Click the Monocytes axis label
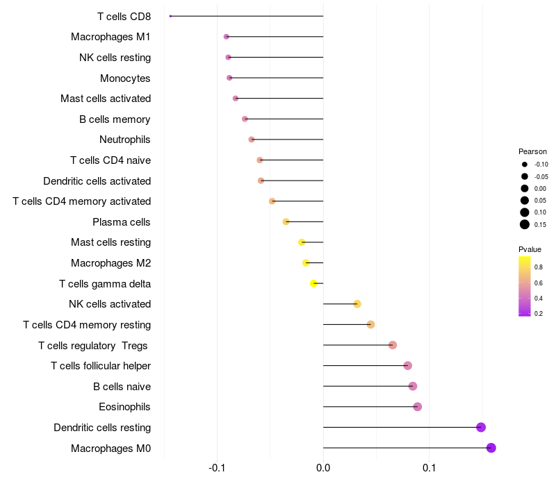The image size is (556, 486). point(125,78)
